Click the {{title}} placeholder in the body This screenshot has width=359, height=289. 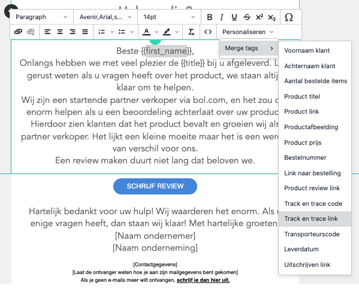click(192, 63)
